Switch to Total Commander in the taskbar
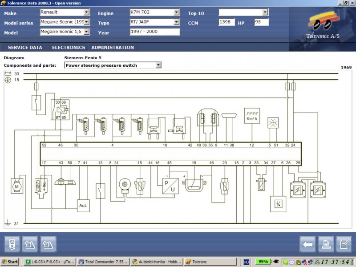Screen dimensions: 356x267 click(x=103, y=262)
